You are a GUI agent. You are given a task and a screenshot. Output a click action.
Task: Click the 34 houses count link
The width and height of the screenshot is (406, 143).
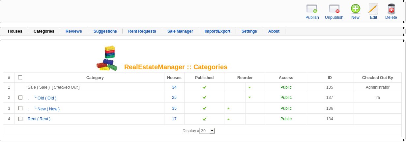pos(174,87)
